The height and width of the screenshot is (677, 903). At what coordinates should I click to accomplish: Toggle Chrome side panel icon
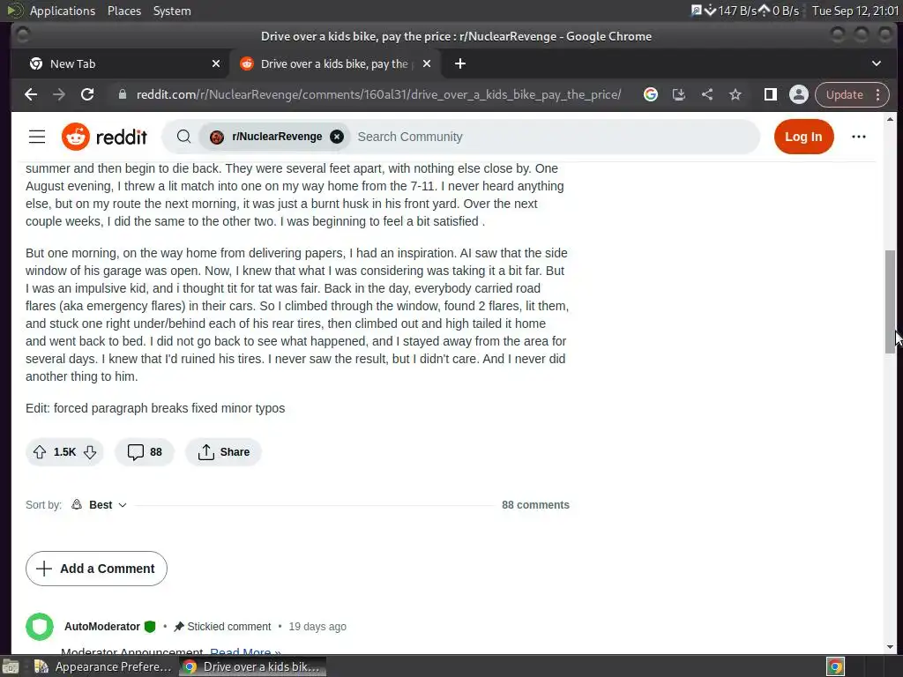pyautogui.click(x=770, y=94)
